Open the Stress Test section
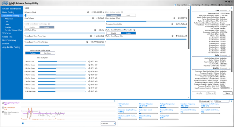This screenshot has height=127, width=234. click(7, 37)
